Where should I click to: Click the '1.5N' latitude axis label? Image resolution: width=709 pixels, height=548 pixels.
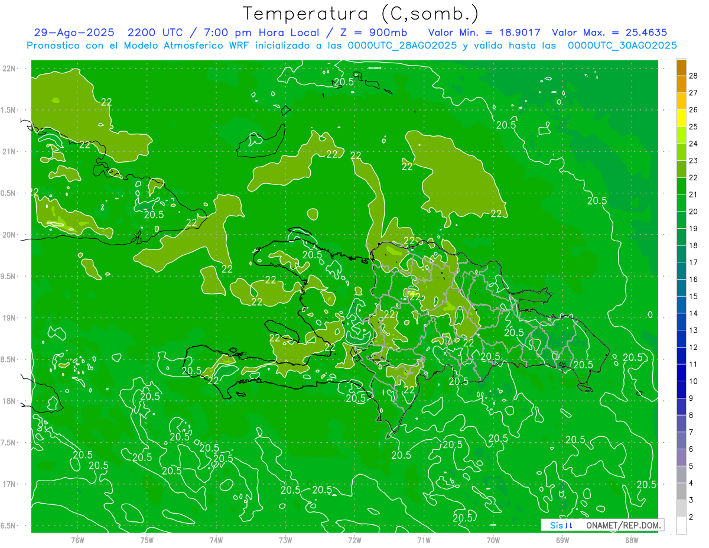point(8,110)
